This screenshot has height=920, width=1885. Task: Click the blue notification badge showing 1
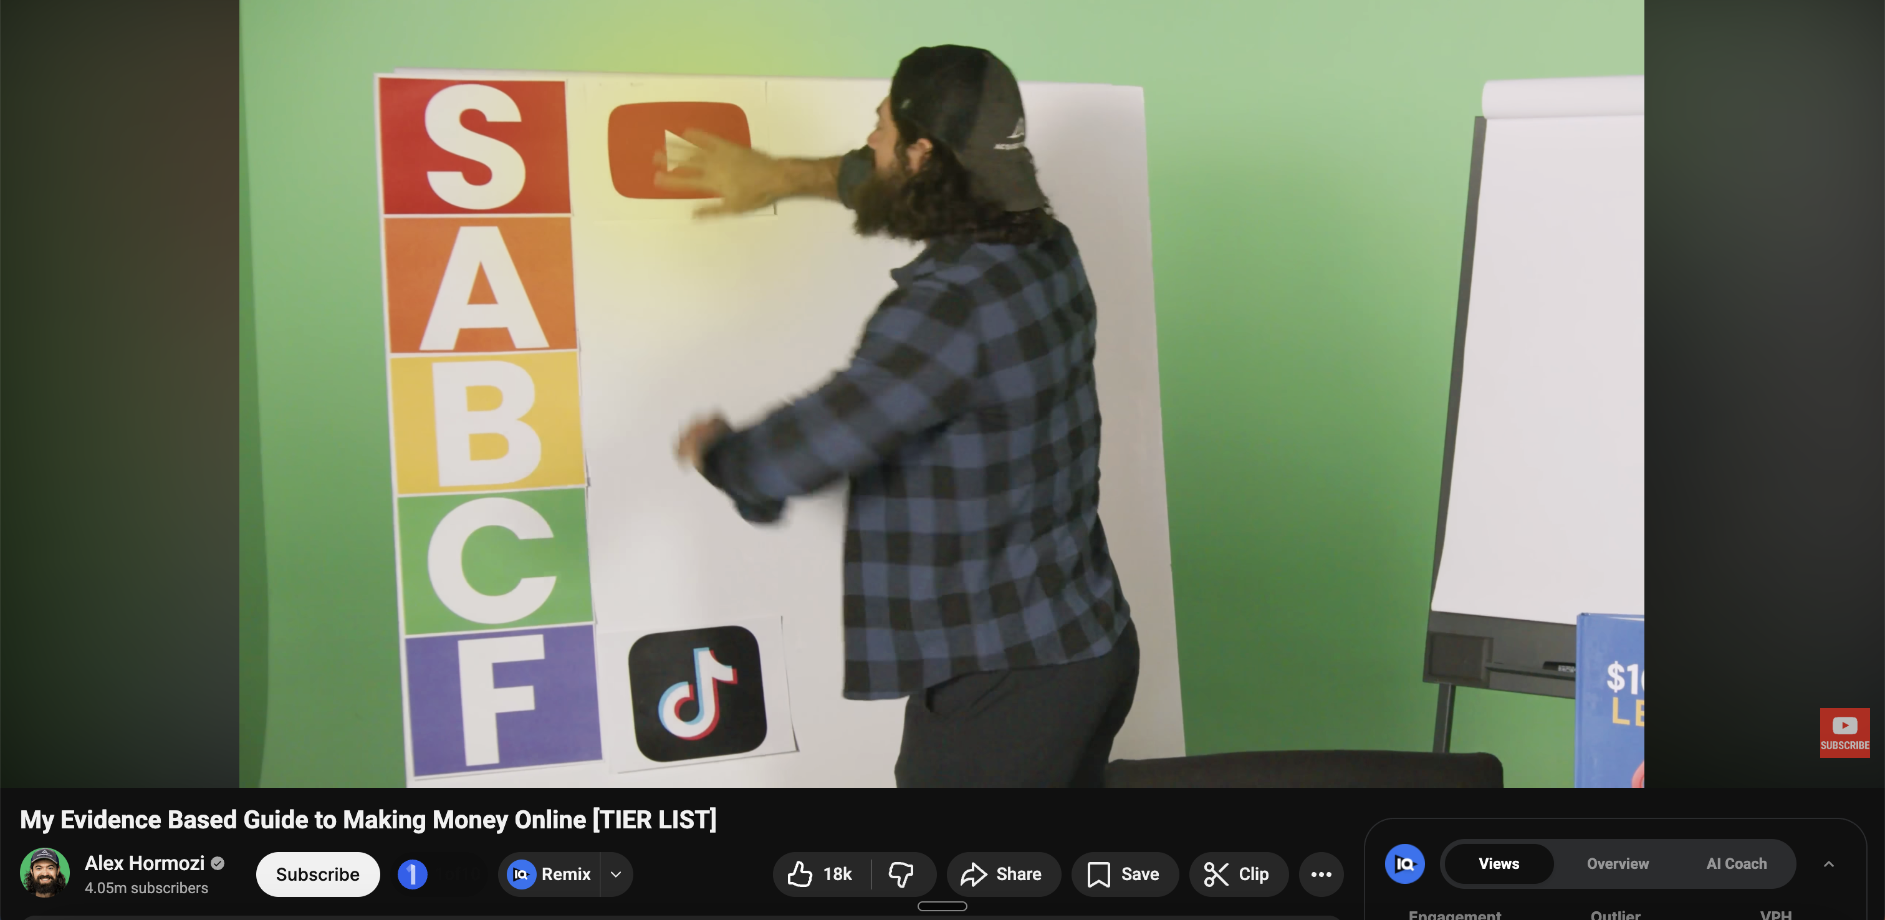(x=412, y=874)
